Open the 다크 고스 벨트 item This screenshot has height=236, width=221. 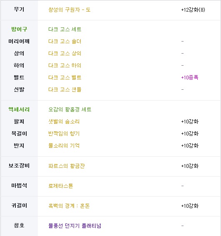[65, 77]
